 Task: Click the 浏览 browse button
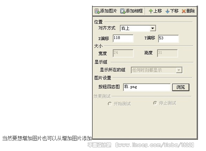tap(180, 87)
